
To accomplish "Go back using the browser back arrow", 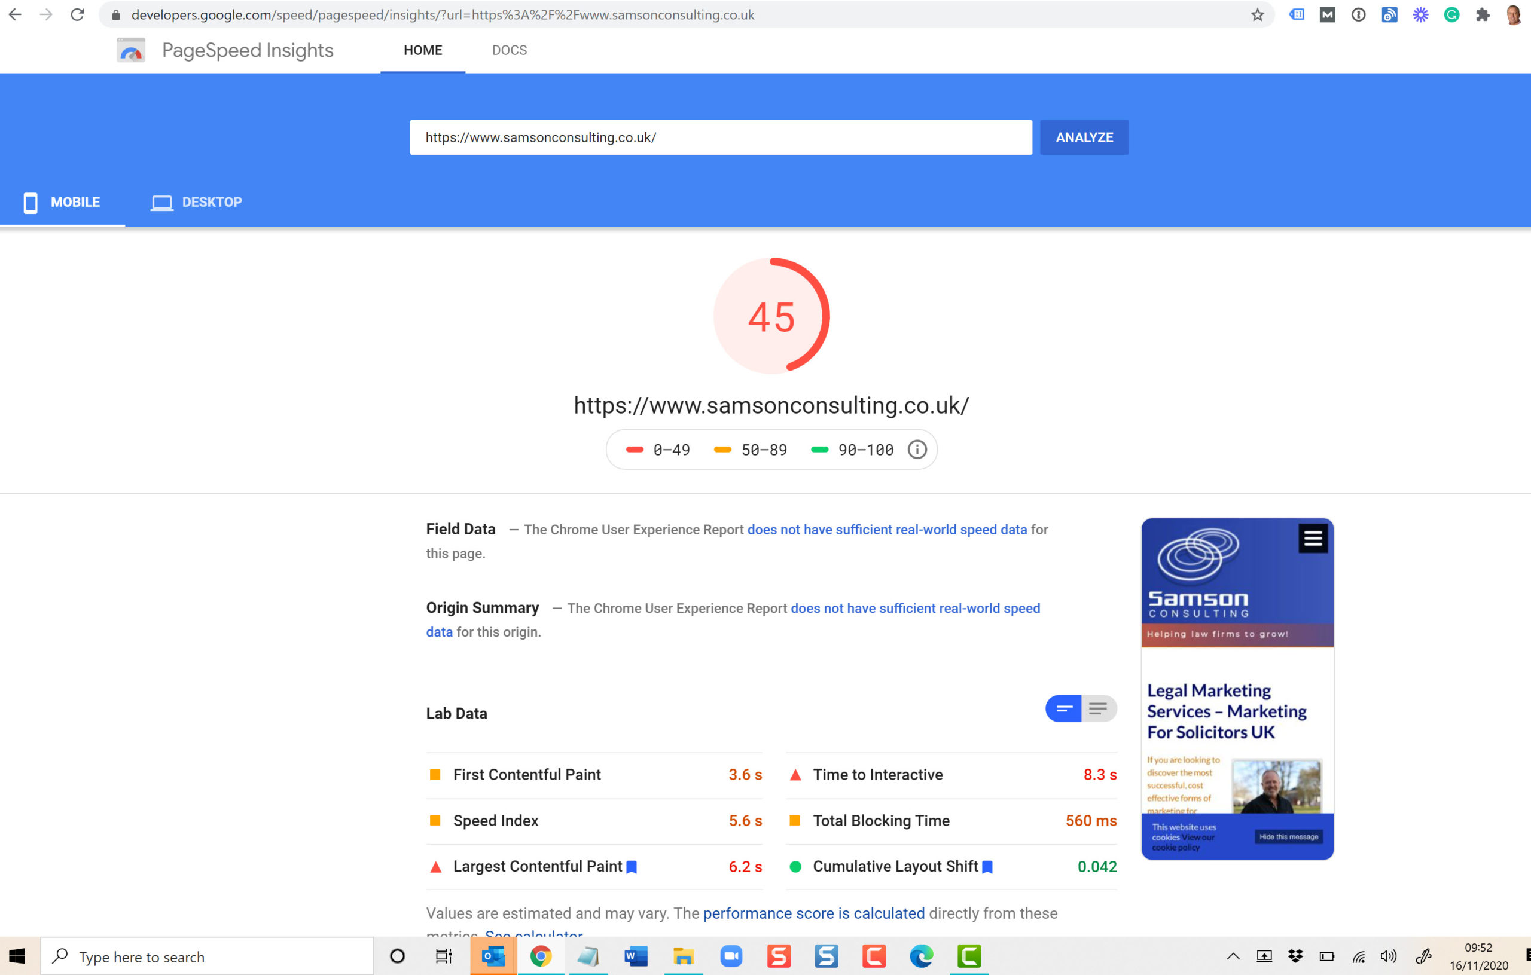I will coord(16,14).
